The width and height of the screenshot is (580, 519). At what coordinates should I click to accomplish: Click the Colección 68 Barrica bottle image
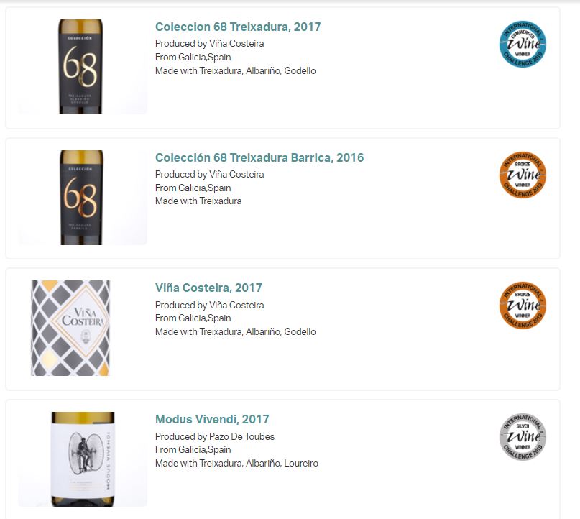pos(82,198)
